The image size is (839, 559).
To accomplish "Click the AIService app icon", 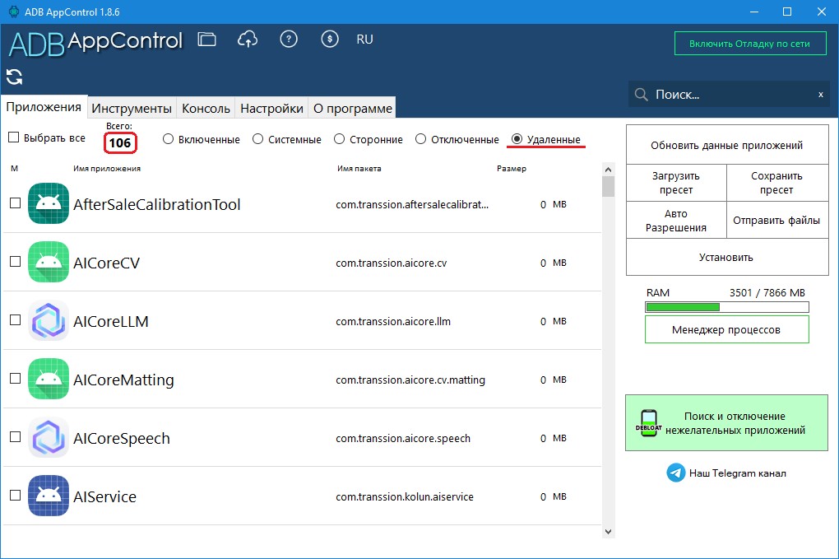I will pos(49,496).
